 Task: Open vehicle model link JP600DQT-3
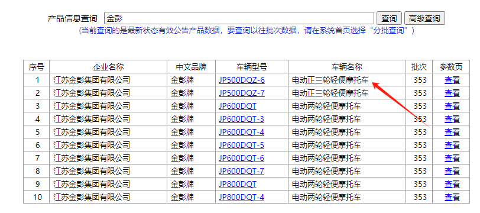click(x=242, y=119)
